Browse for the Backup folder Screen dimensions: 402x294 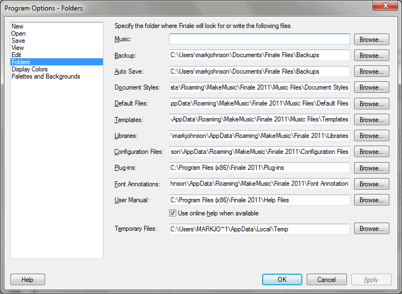tap(372, 56)
